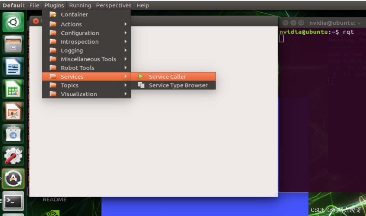Click the Services folder icon in Plugins menu
This screenshot has width=366, height=216.
53,76
